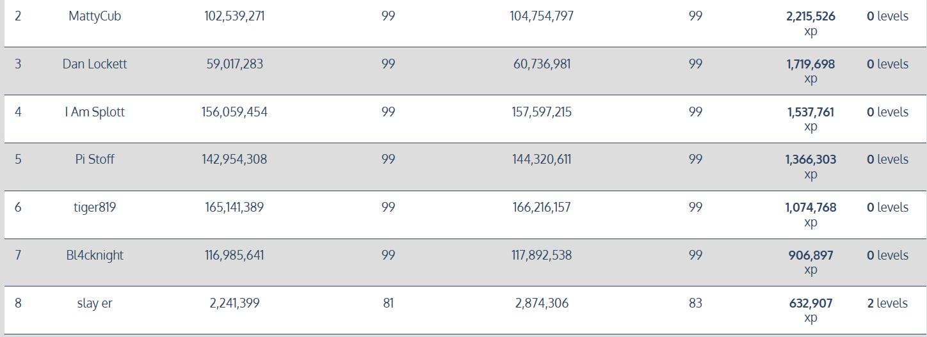Image resolution: width=927 pixels, height=337 pixels.
Task: Click Bl4cknight's 906,897 xp gain
Action: click(x=810, y=262)
